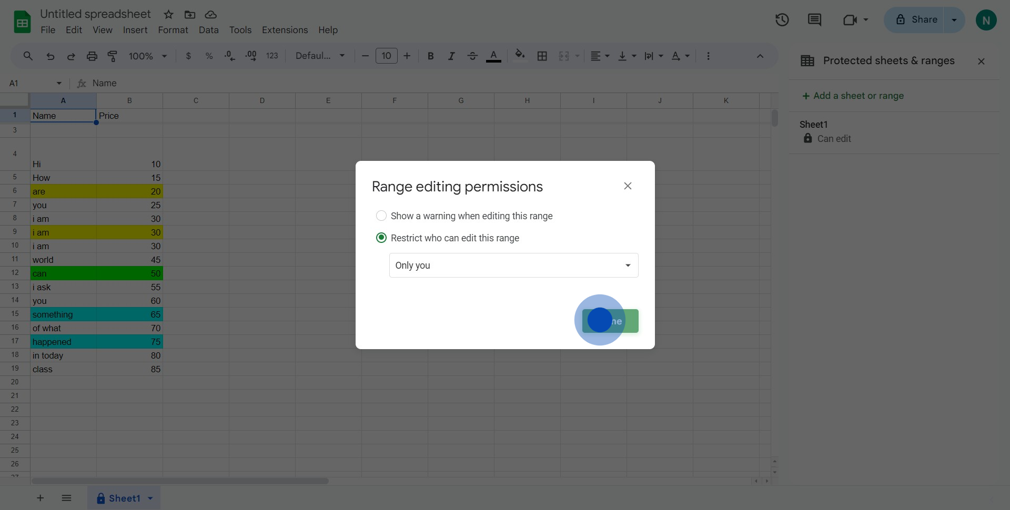Viewport: 1010px width, 510px height.
Task: Toggle italic formatting
Action: click(x=451, y=56)
